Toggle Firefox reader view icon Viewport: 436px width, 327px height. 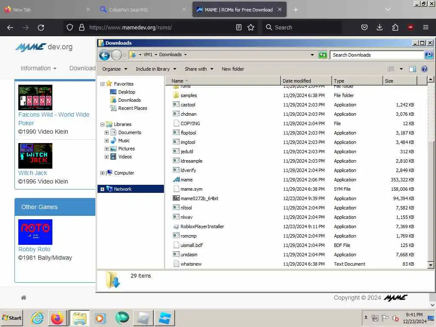click(x=238, y=27)
